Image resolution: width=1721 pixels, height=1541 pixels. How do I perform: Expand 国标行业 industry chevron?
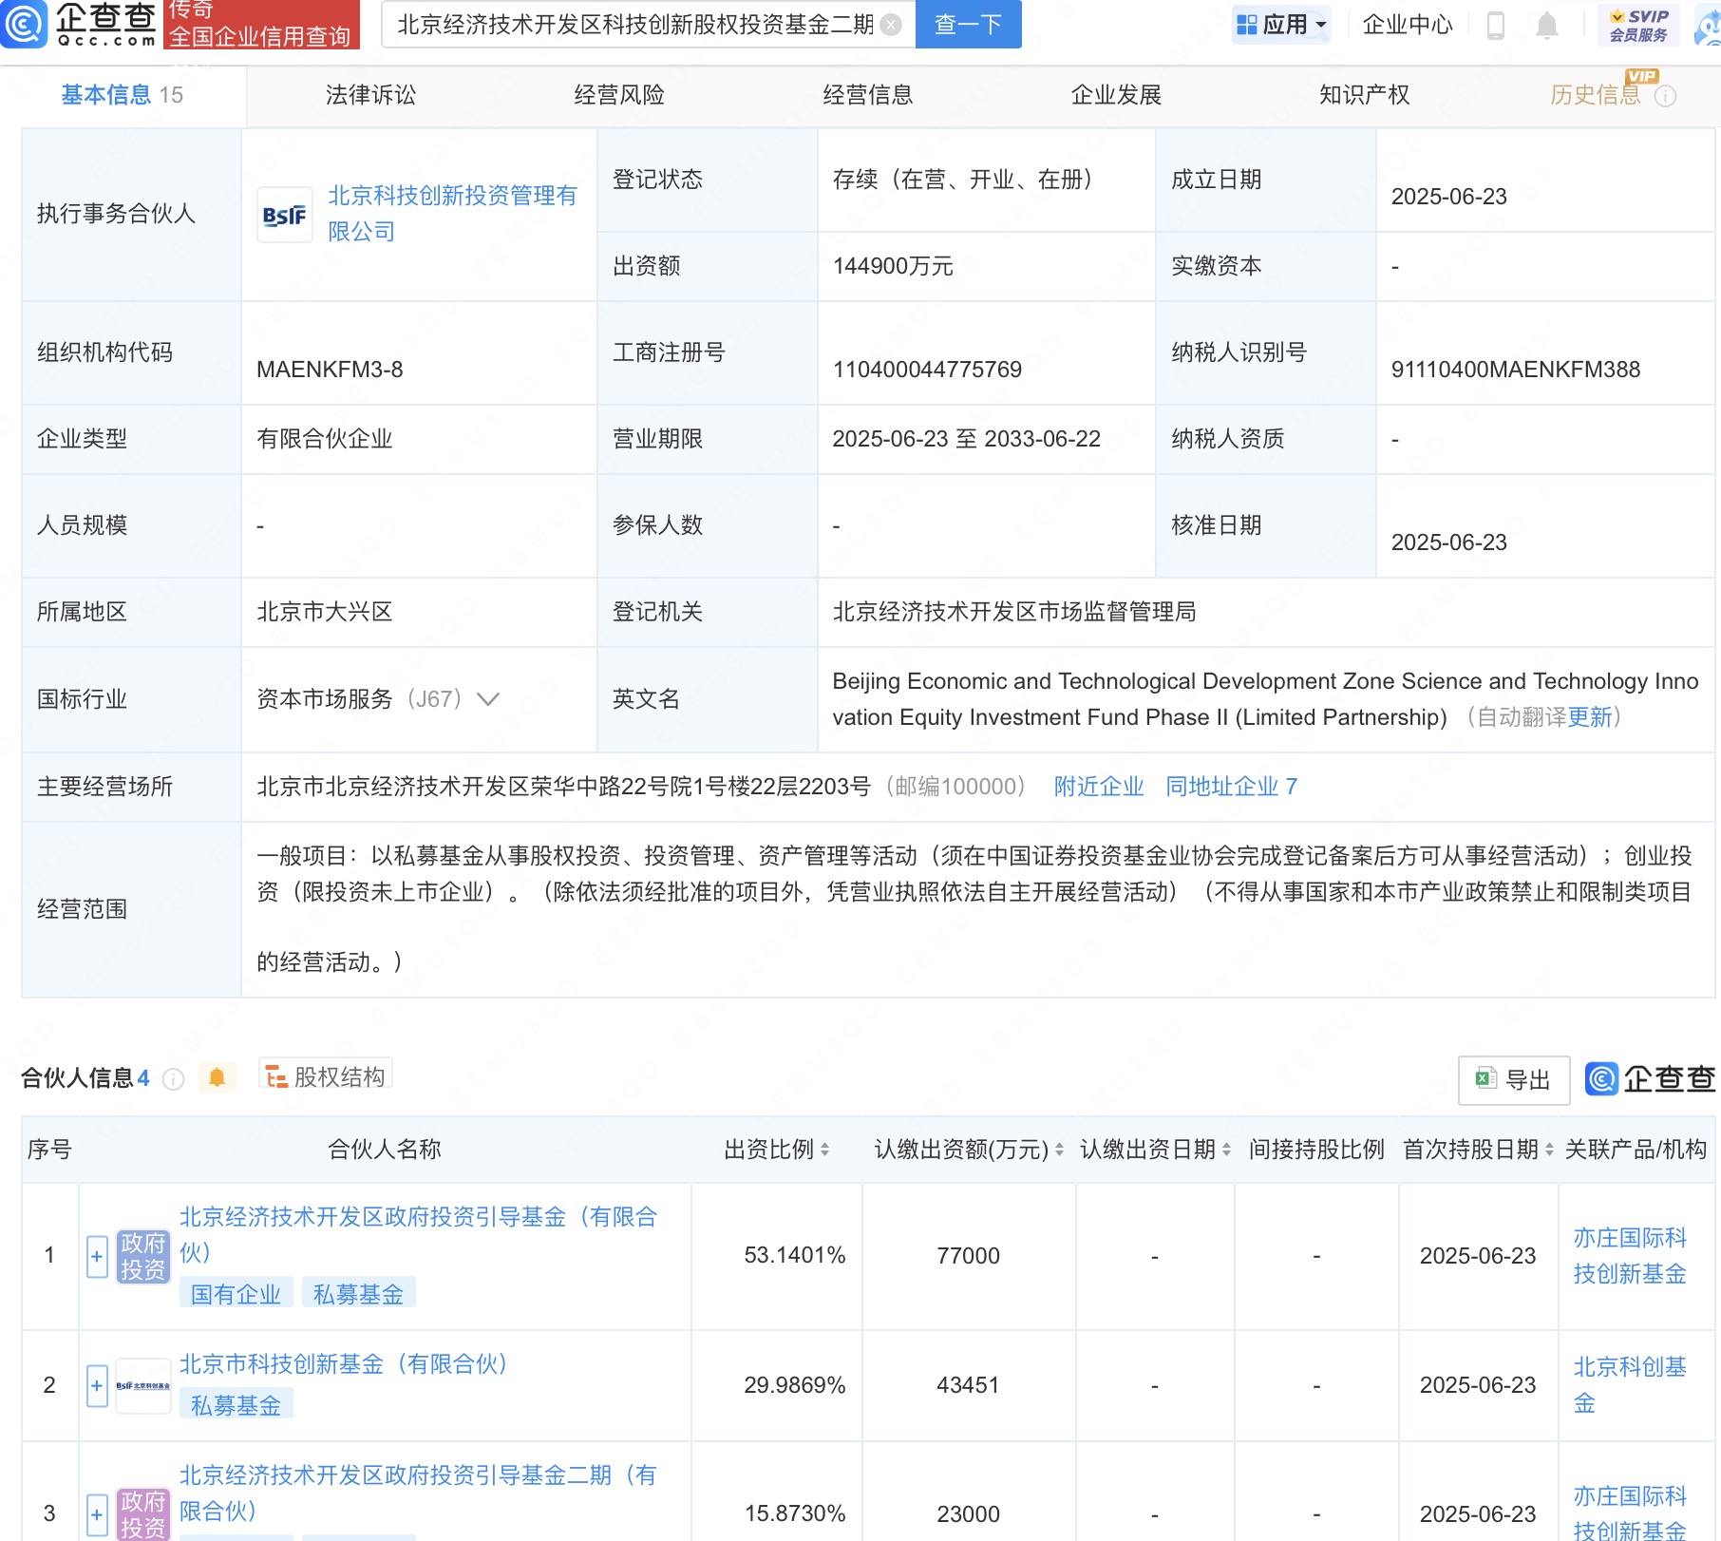pyautogui.click(x=488, y=700)
